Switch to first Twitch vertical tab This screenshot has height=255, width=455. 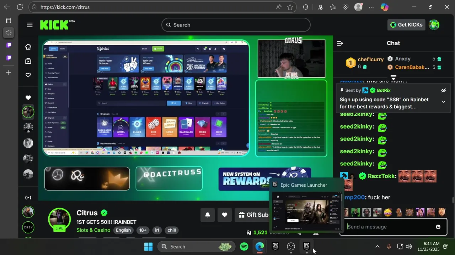9,45
